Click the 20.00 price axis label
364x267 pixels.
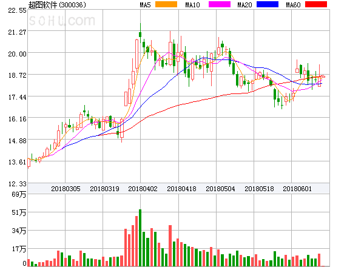click(x=18, y=54)
